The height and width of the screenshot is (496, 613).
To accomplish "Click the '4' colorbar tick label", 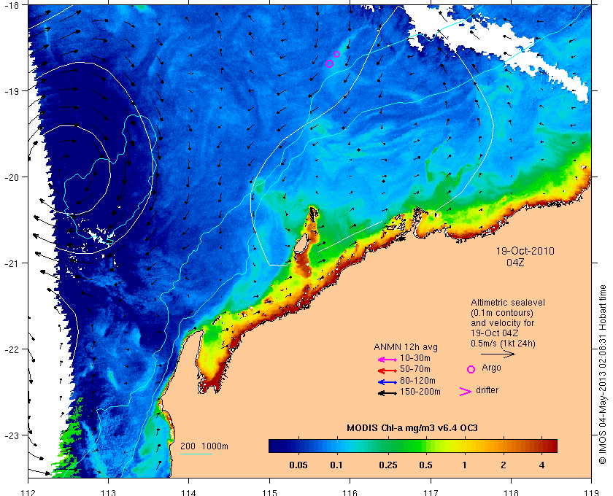I will tap(541, 465).
